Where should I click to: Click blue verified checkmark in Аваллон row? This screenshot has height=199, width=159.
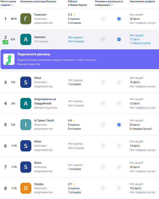tap(119, 39)
